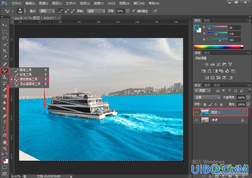Select the Eyedropper tool
Viewport: 252px width, 178px height.
5,57
